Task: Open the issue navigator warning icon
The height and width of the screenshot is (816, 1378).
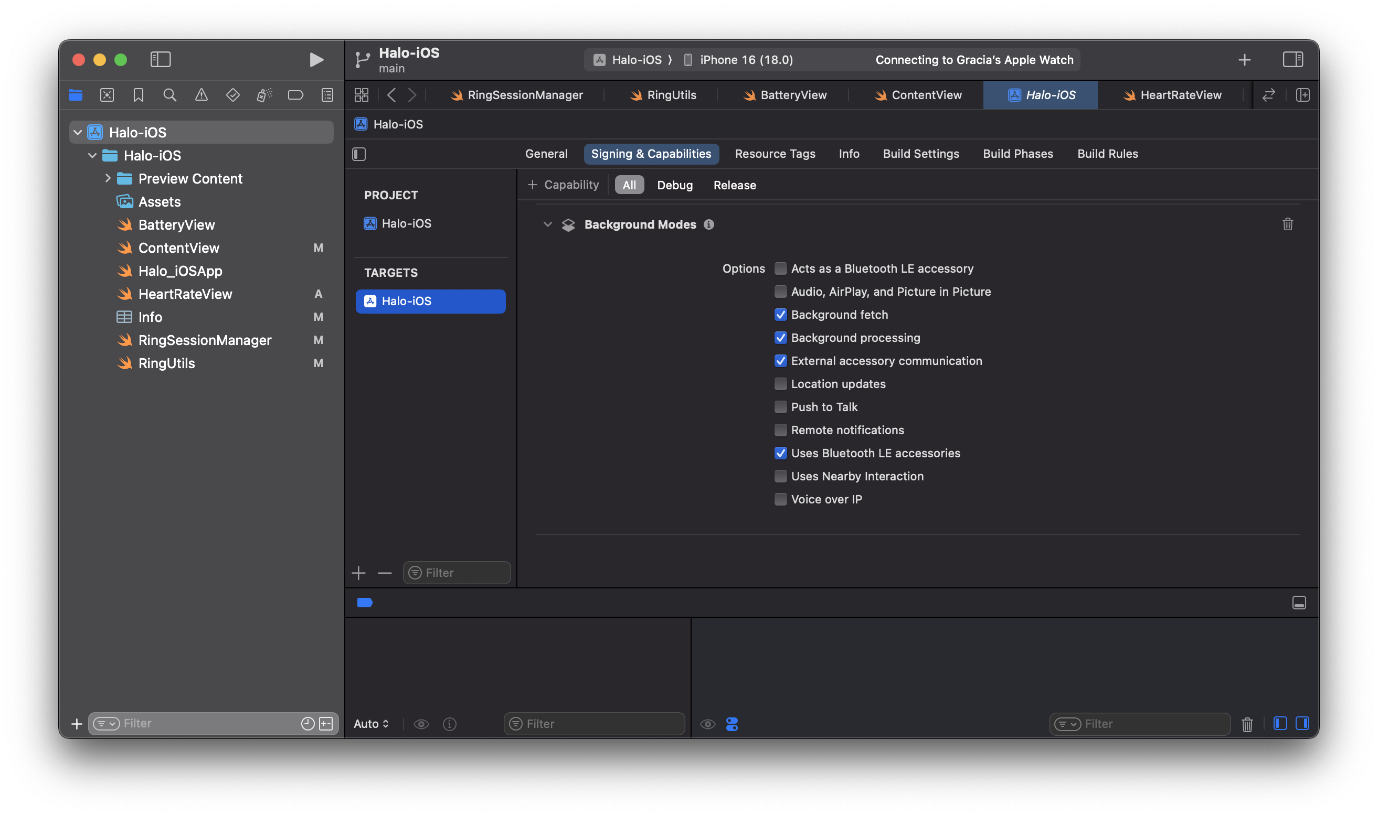Action: [202, 95]
